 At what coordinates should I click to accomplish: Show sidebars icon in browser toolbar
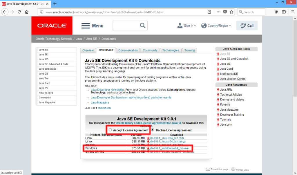click(284, 12)
